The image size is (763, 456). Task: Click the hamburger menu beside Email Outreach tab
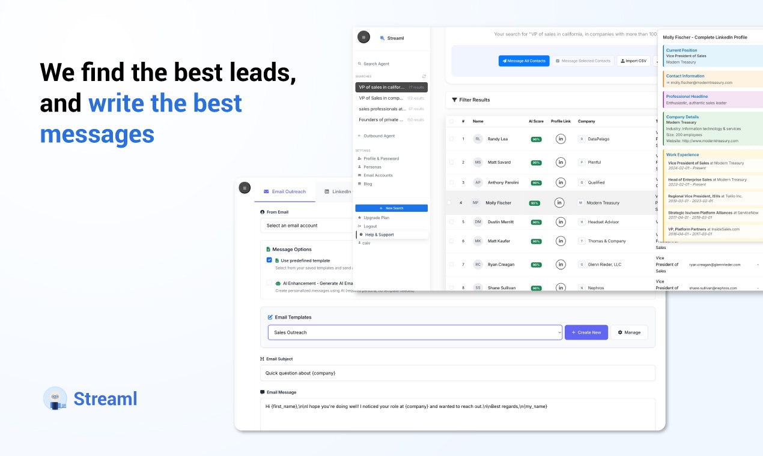coord(245,188)
